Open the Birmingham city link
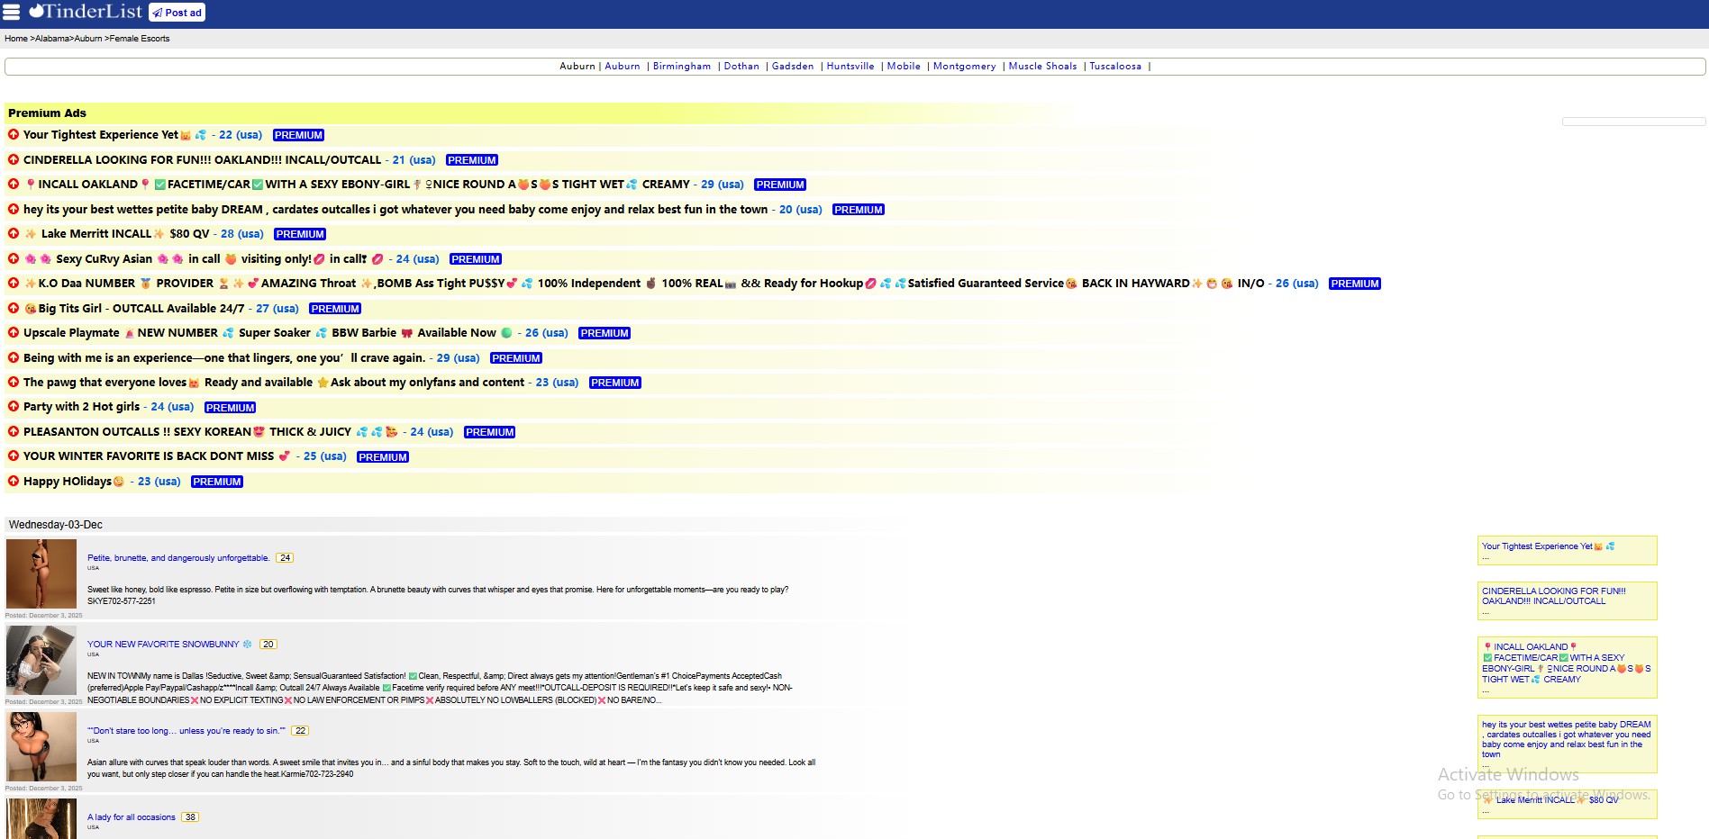The height and width of the screenshot is (839, 1709). [681, 67]
